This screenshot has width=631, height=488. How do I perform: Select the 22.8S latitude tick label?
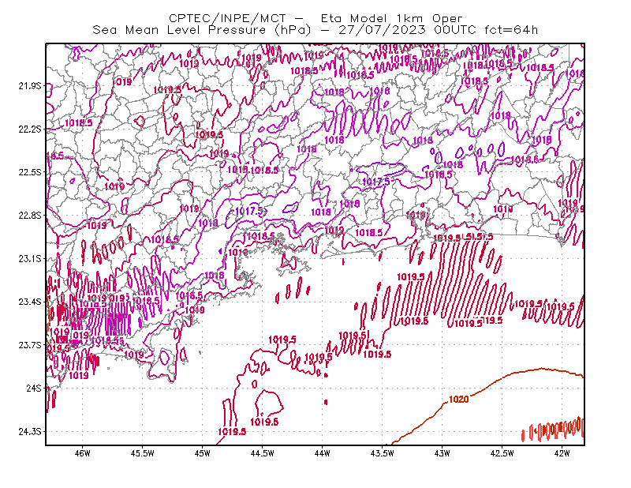pos(30,216)
